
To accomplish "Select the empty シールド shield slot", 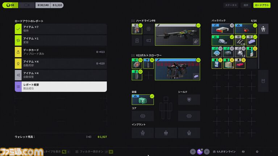I will point(189,100).
